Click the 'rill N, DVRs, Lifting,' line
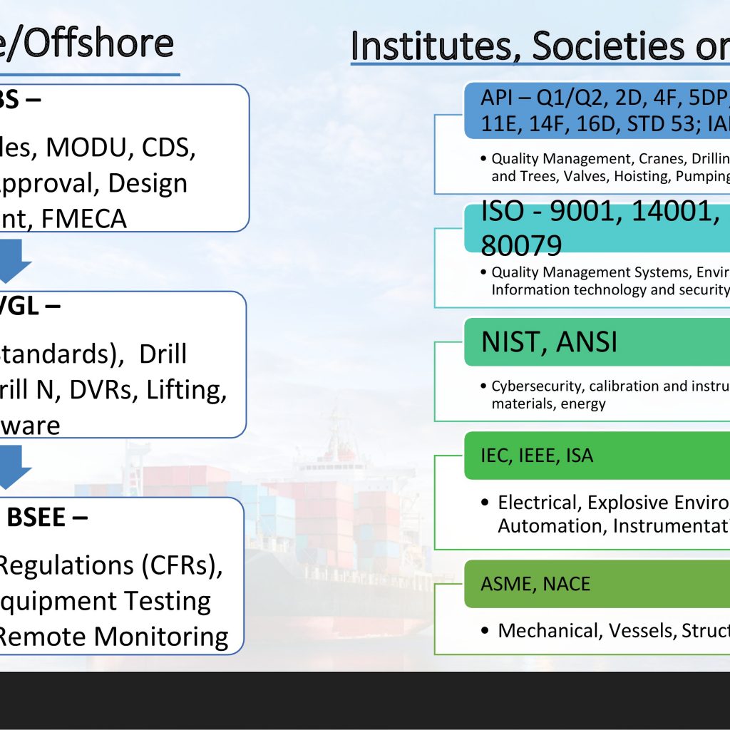Viewport: 730px width, 730px height. click(x=113, y=390)
